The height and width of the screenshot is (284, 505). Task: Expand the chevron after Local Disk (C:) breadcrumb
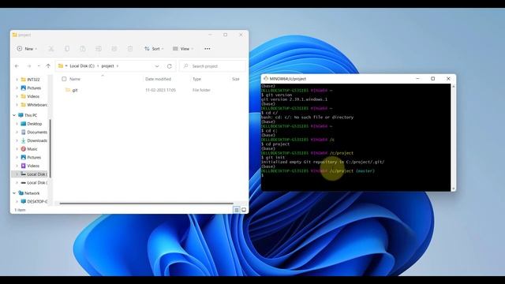[x=98, y=66]
